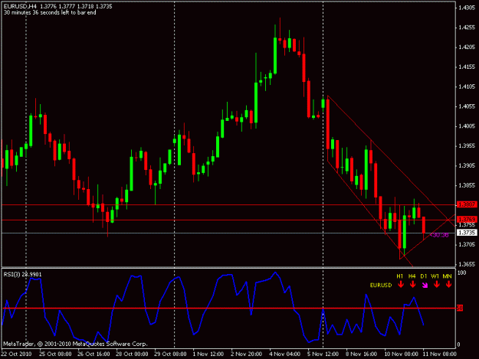Screen dimensions: 479x359
Task: Click the 11 Nov 08:00 time label
Action: pyautogui.click(x=439, y=354)
